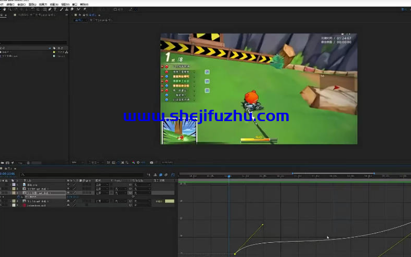411x257 pixels.
Task: Open the sixth item in the menu bar
Action: coord(54,4)
